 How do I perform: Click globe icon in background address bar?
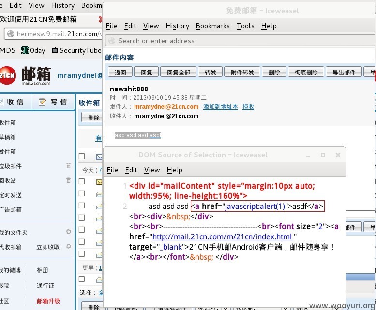point(11,34)
